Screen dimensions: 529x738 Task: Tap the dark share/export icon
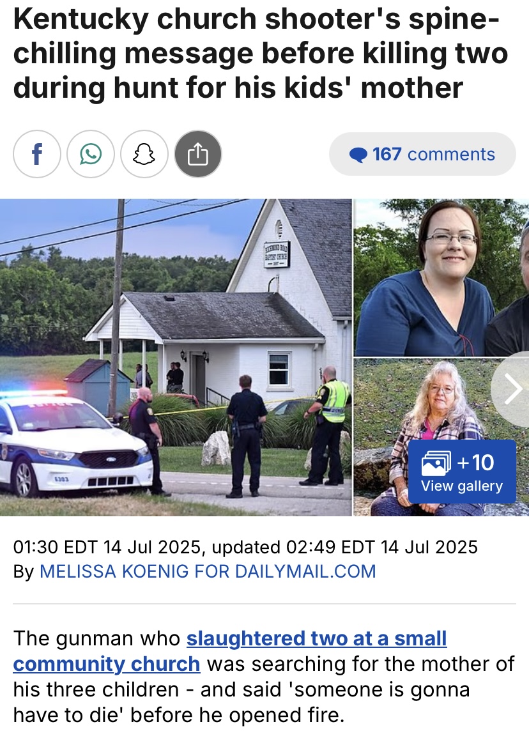coord(197,154)
